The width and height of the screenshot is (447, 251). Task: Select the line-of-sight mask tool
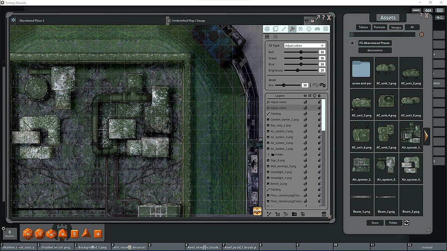(x=317, y=29)
